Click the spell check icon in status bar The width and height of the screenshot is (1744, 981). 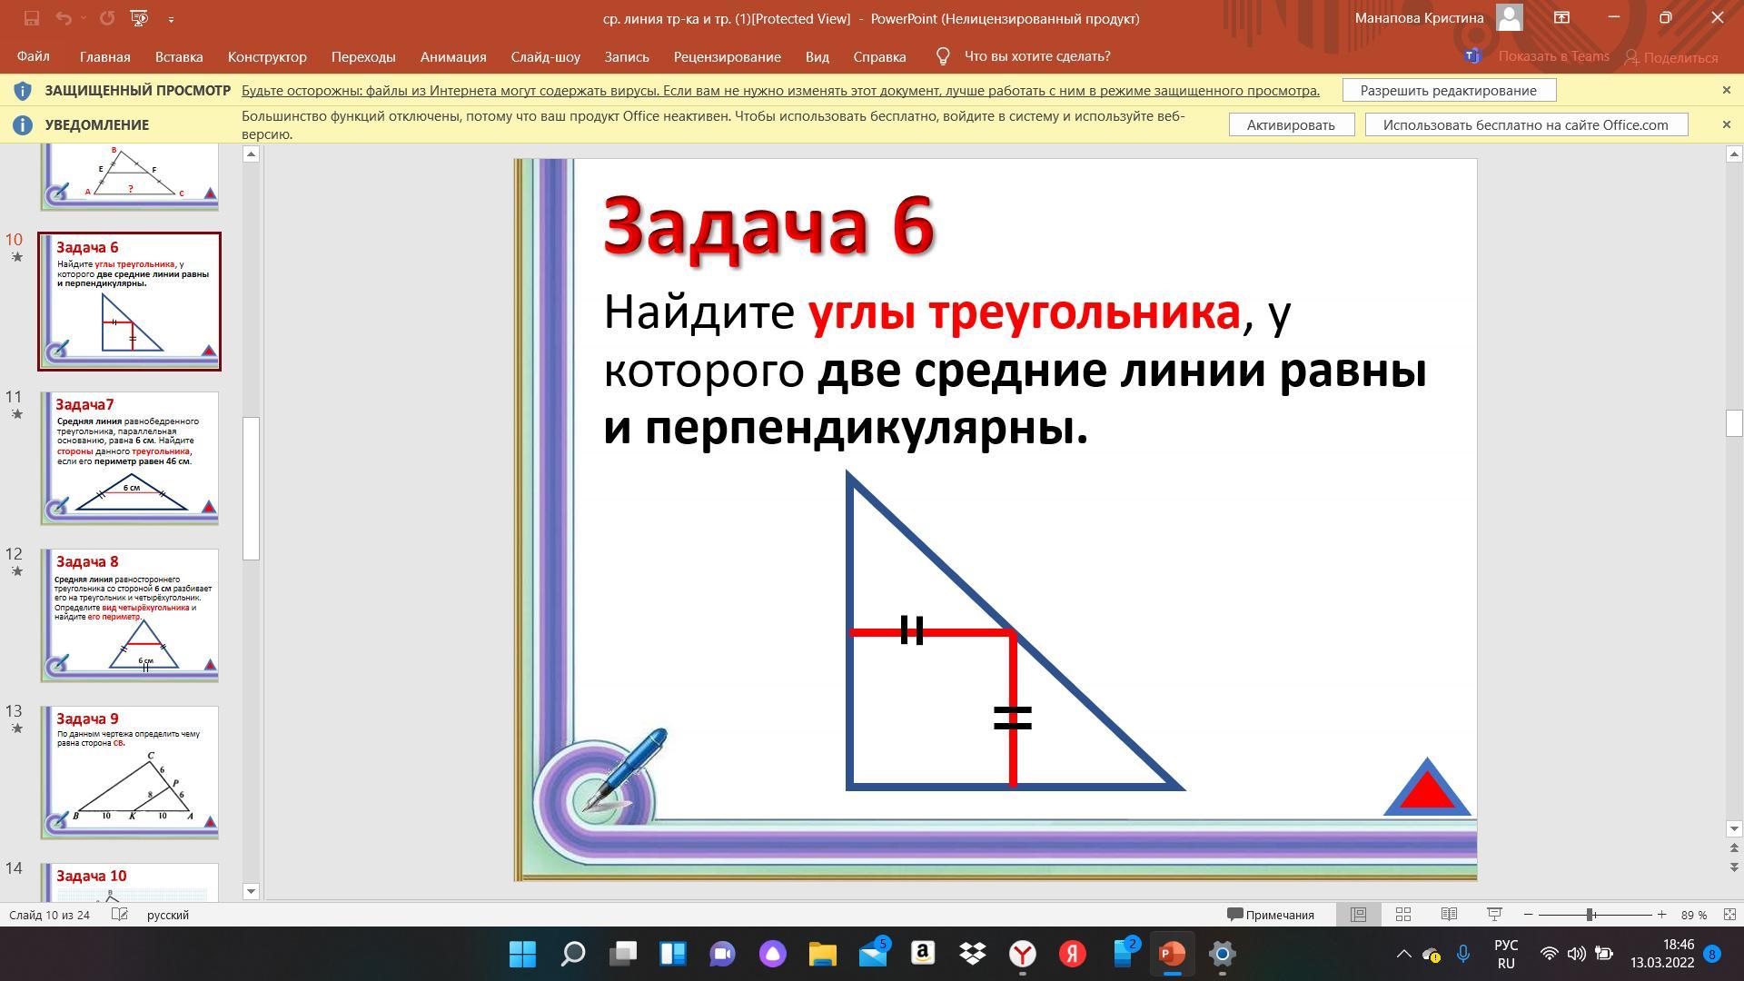coord(119,915)
